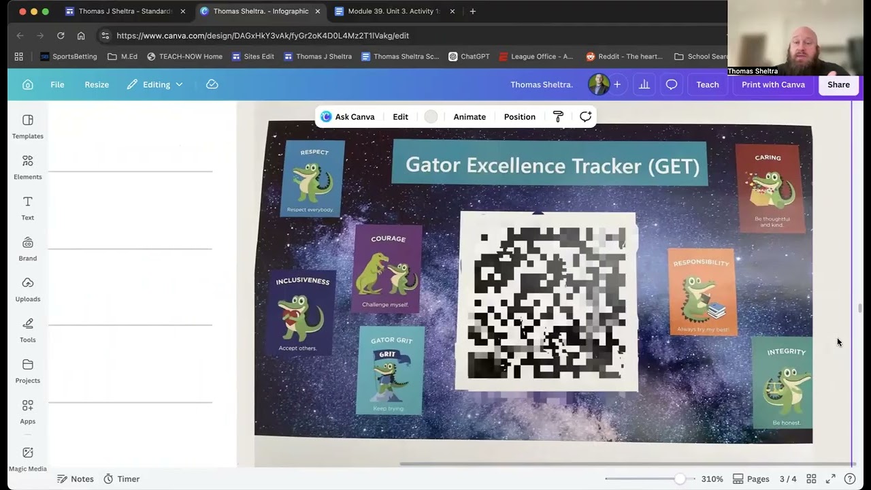Toggle the Timer
Image resolution: width=871 pixels, height=490 pixels.
click(121, 479)
